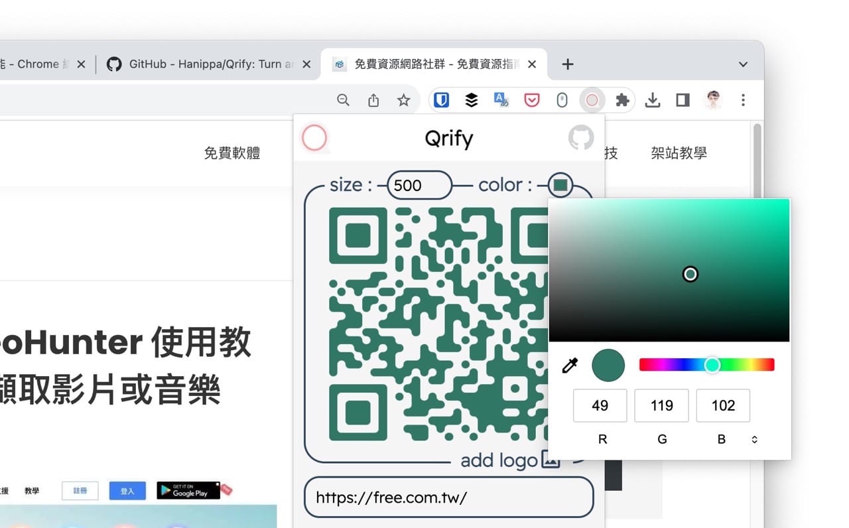Open the Extensions puzzle-piece menu
This screenshot has height=528, width=849.
[x=622, y=100]
